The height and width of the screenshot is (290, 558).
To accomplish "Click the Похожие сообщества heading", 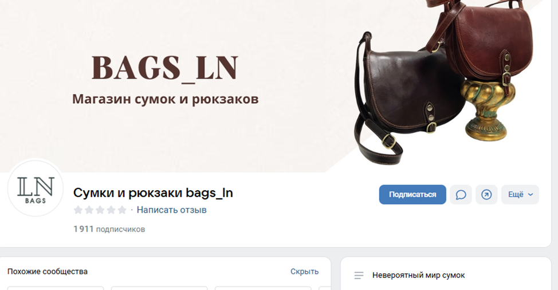I will coord(48,272).
